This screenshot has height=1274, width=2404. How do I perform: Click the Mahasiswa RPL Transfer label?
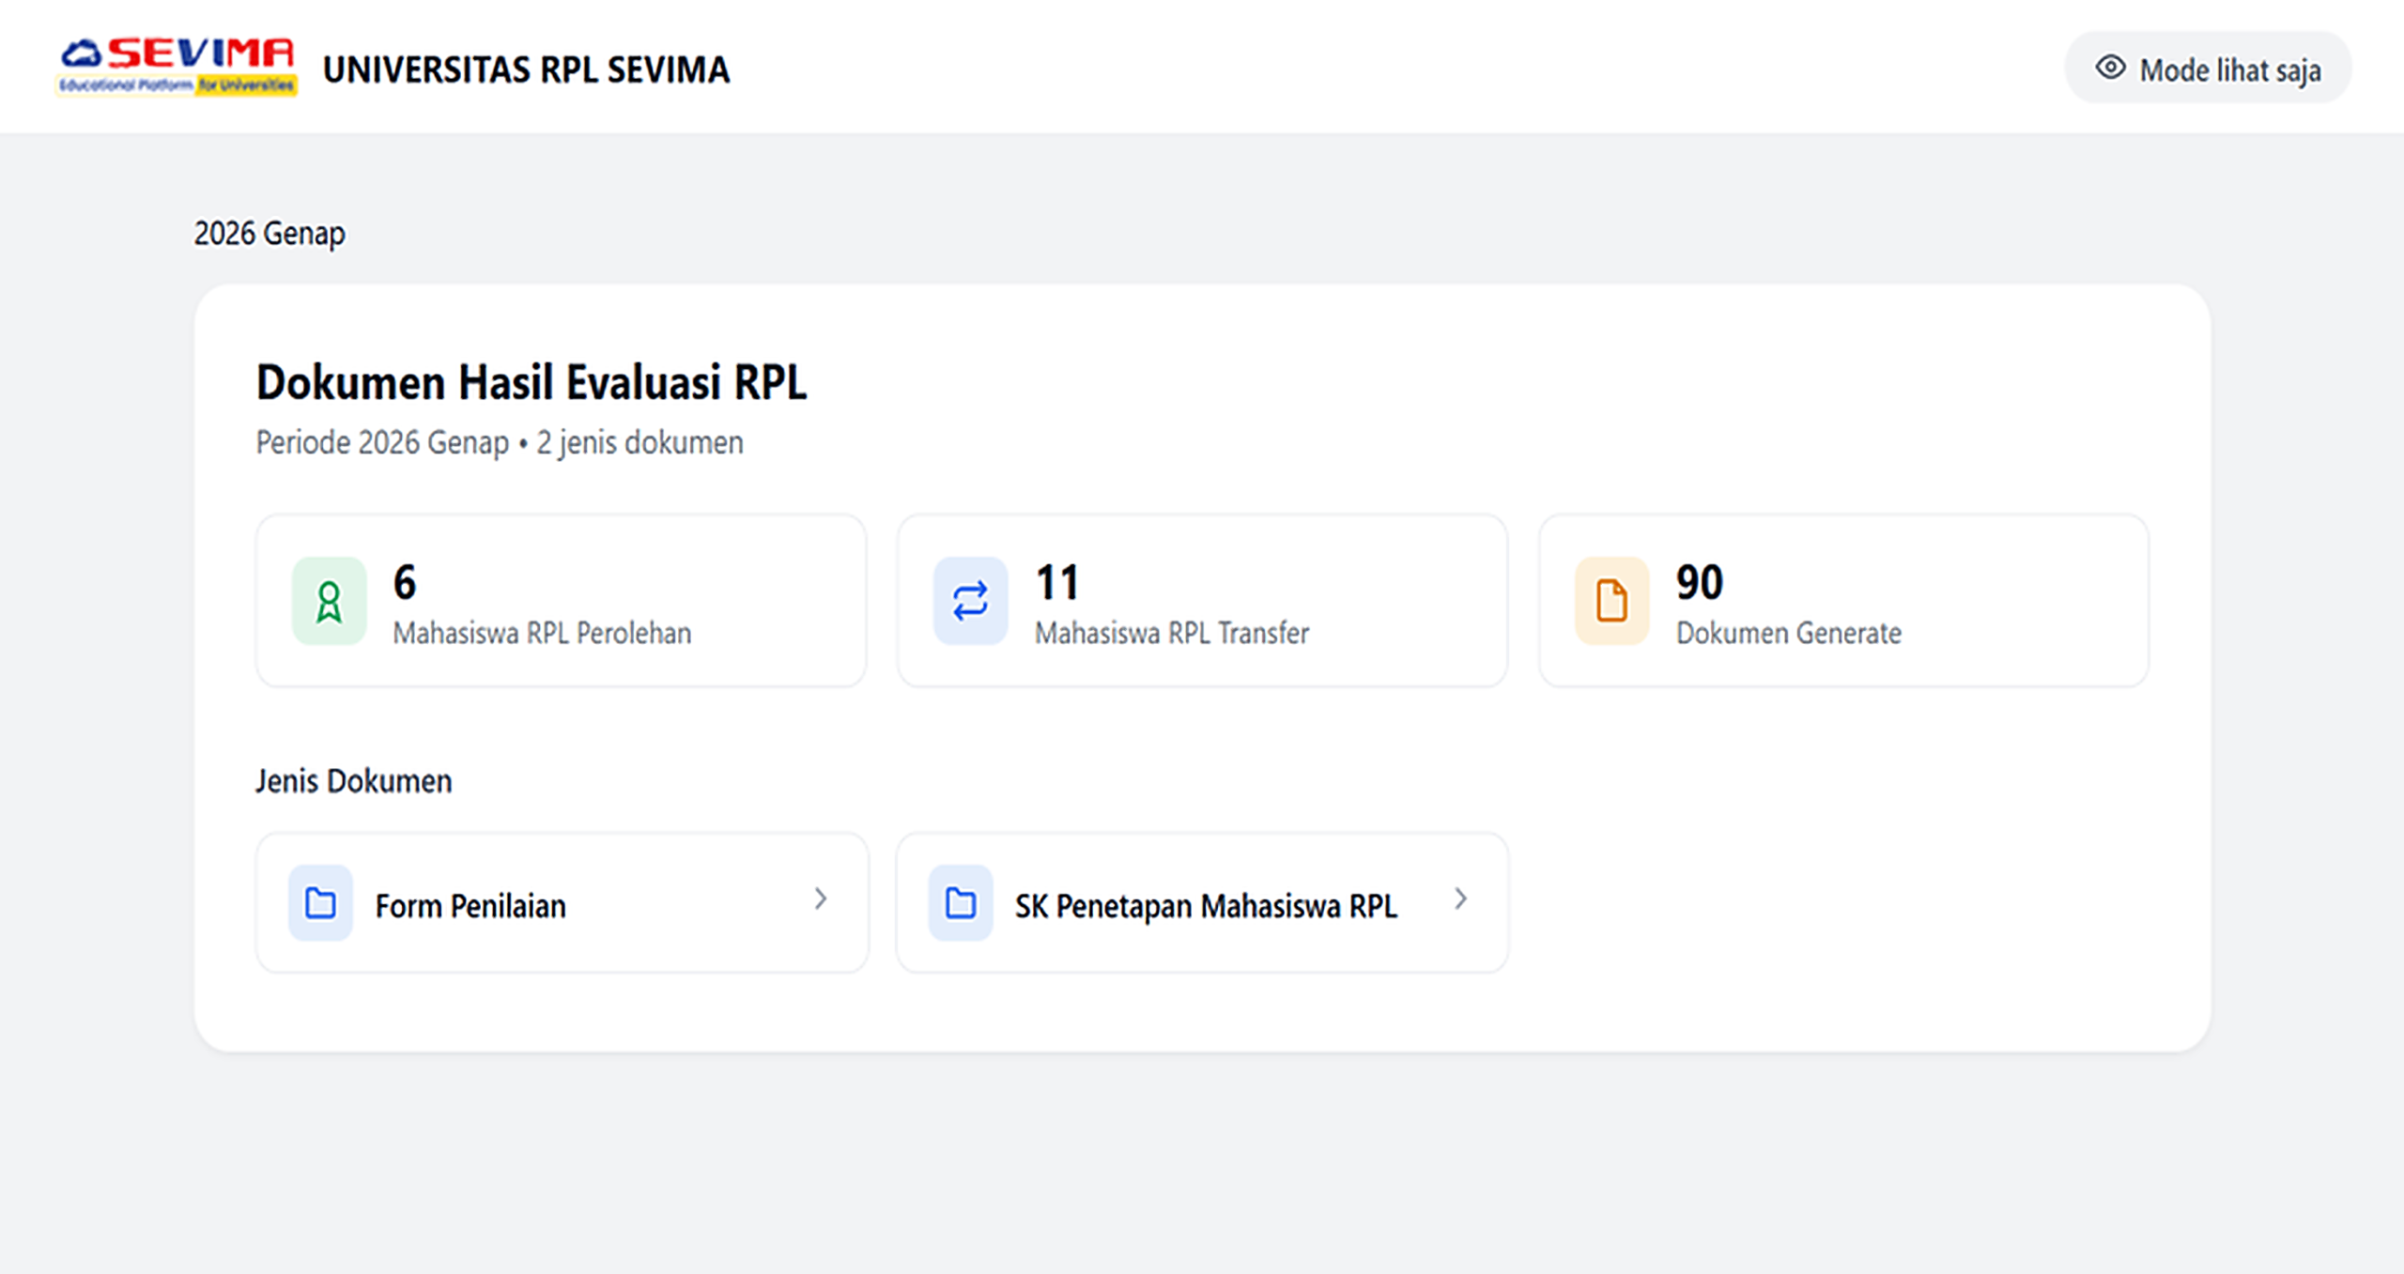[x=1172, y=633]
